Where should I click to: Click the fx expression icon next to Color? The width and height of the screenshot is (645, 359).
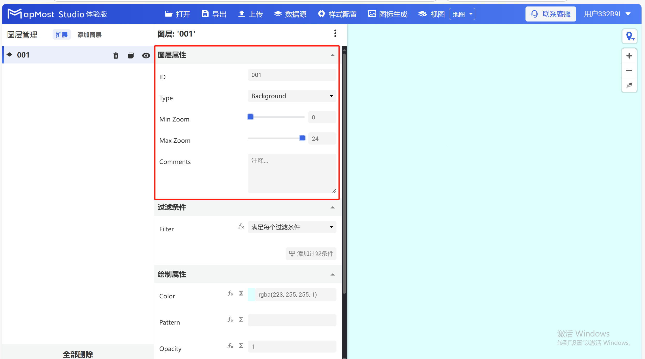point(230,293)
